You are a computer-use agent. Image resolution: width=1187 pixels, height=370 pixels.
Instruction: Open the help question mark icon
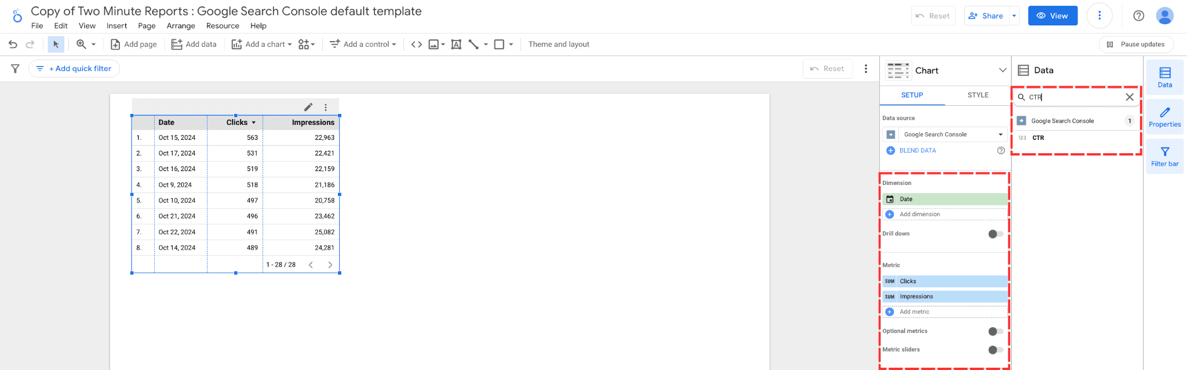[x=1138, y=16]
